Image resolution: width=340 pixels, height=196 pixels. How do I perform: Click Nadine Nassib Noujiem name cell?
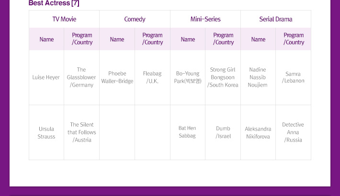pos(258,77)
